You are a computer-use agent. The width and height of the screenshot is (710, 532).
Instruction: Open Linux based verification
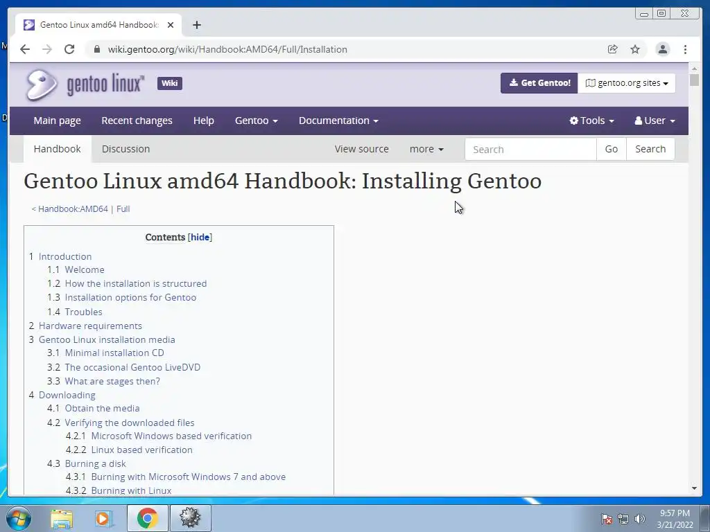click(x=141, y=450)
